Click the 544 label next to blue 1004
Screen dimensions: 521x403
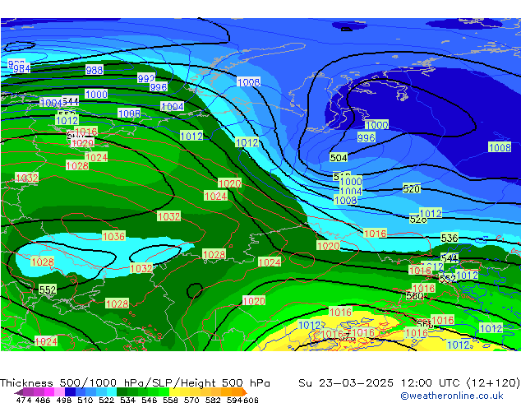click(70, 101)
